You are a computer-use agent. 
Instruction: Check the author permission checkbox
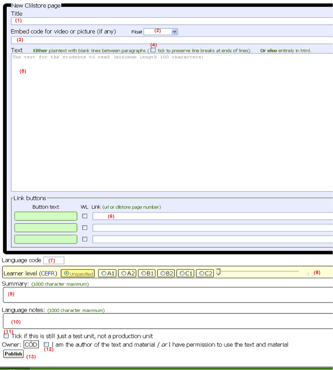coord(47,344)
